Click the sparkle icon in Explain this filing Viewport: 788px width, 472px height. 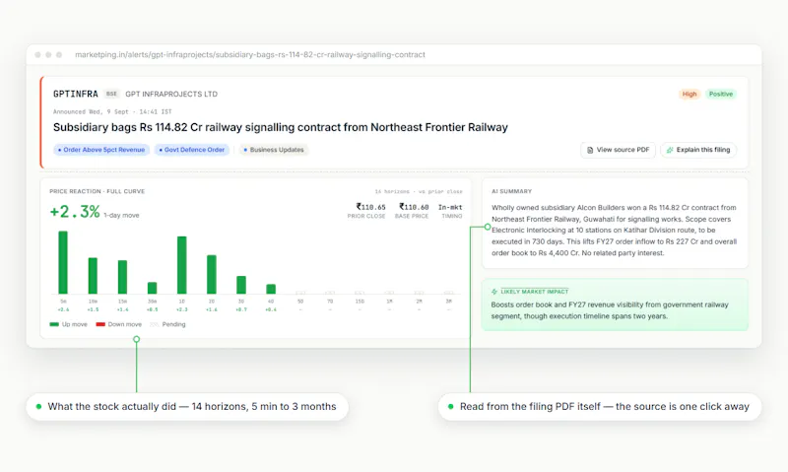[x=670, y=150]
